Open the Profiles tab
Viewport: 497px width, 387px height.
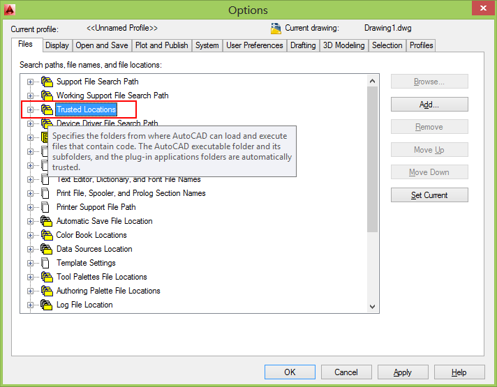tap(421, 45)
